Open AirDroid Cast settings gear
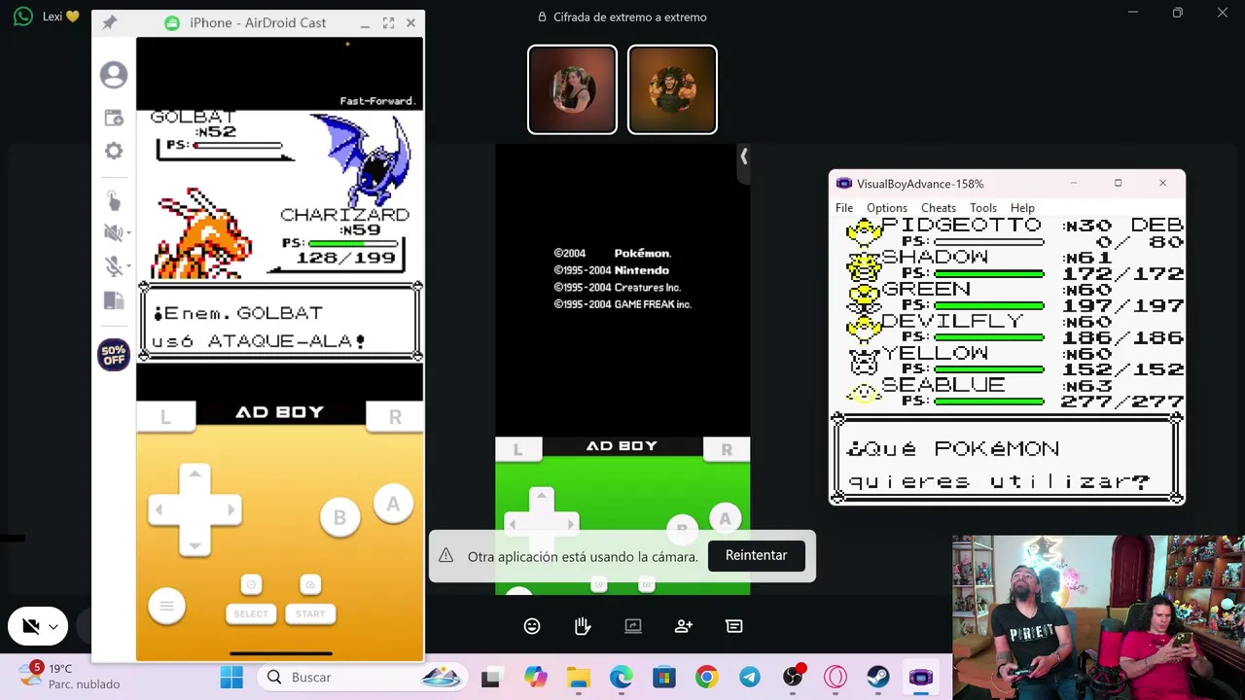 click(114, 151)
